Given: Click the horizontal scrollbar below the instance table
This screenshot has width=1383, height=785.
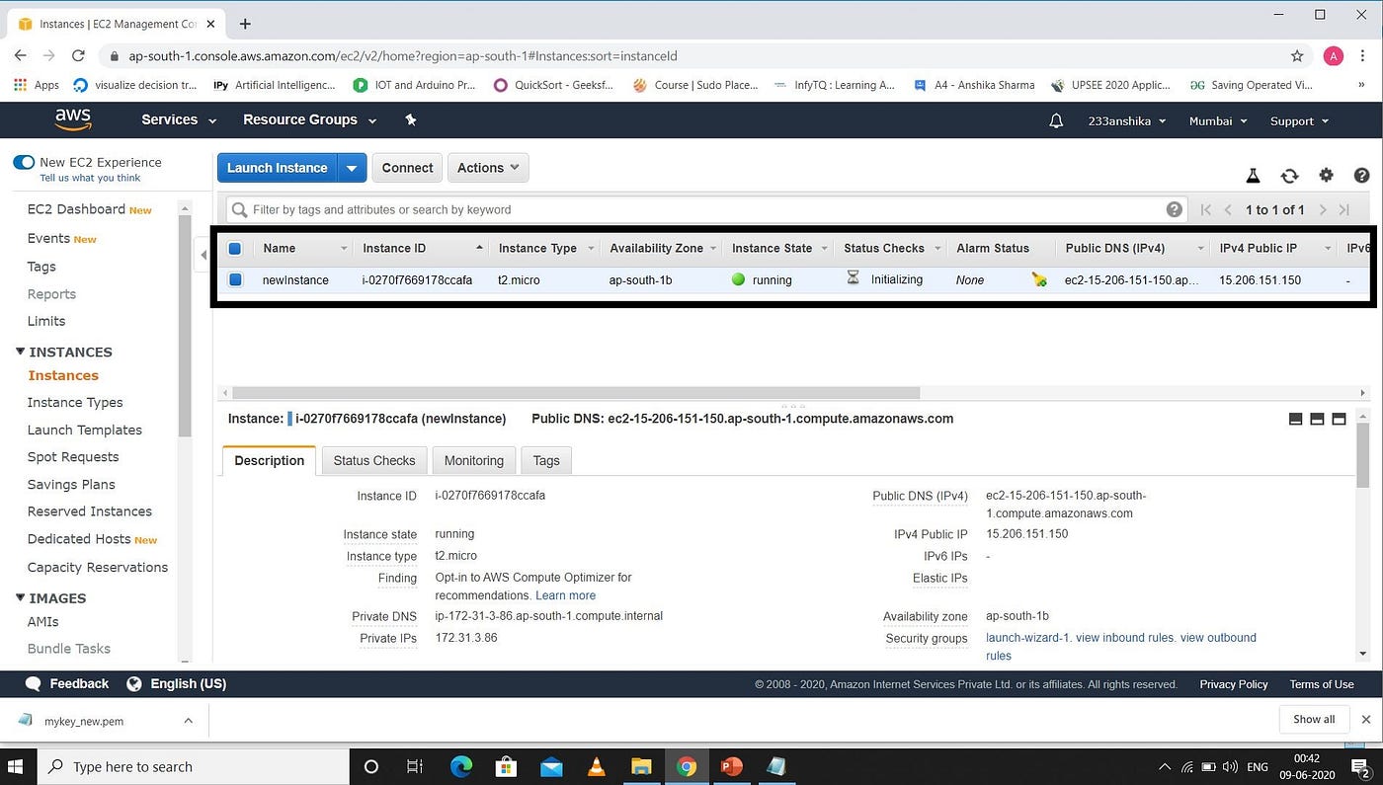Looking at the screenshot, I should pos(576,392).
